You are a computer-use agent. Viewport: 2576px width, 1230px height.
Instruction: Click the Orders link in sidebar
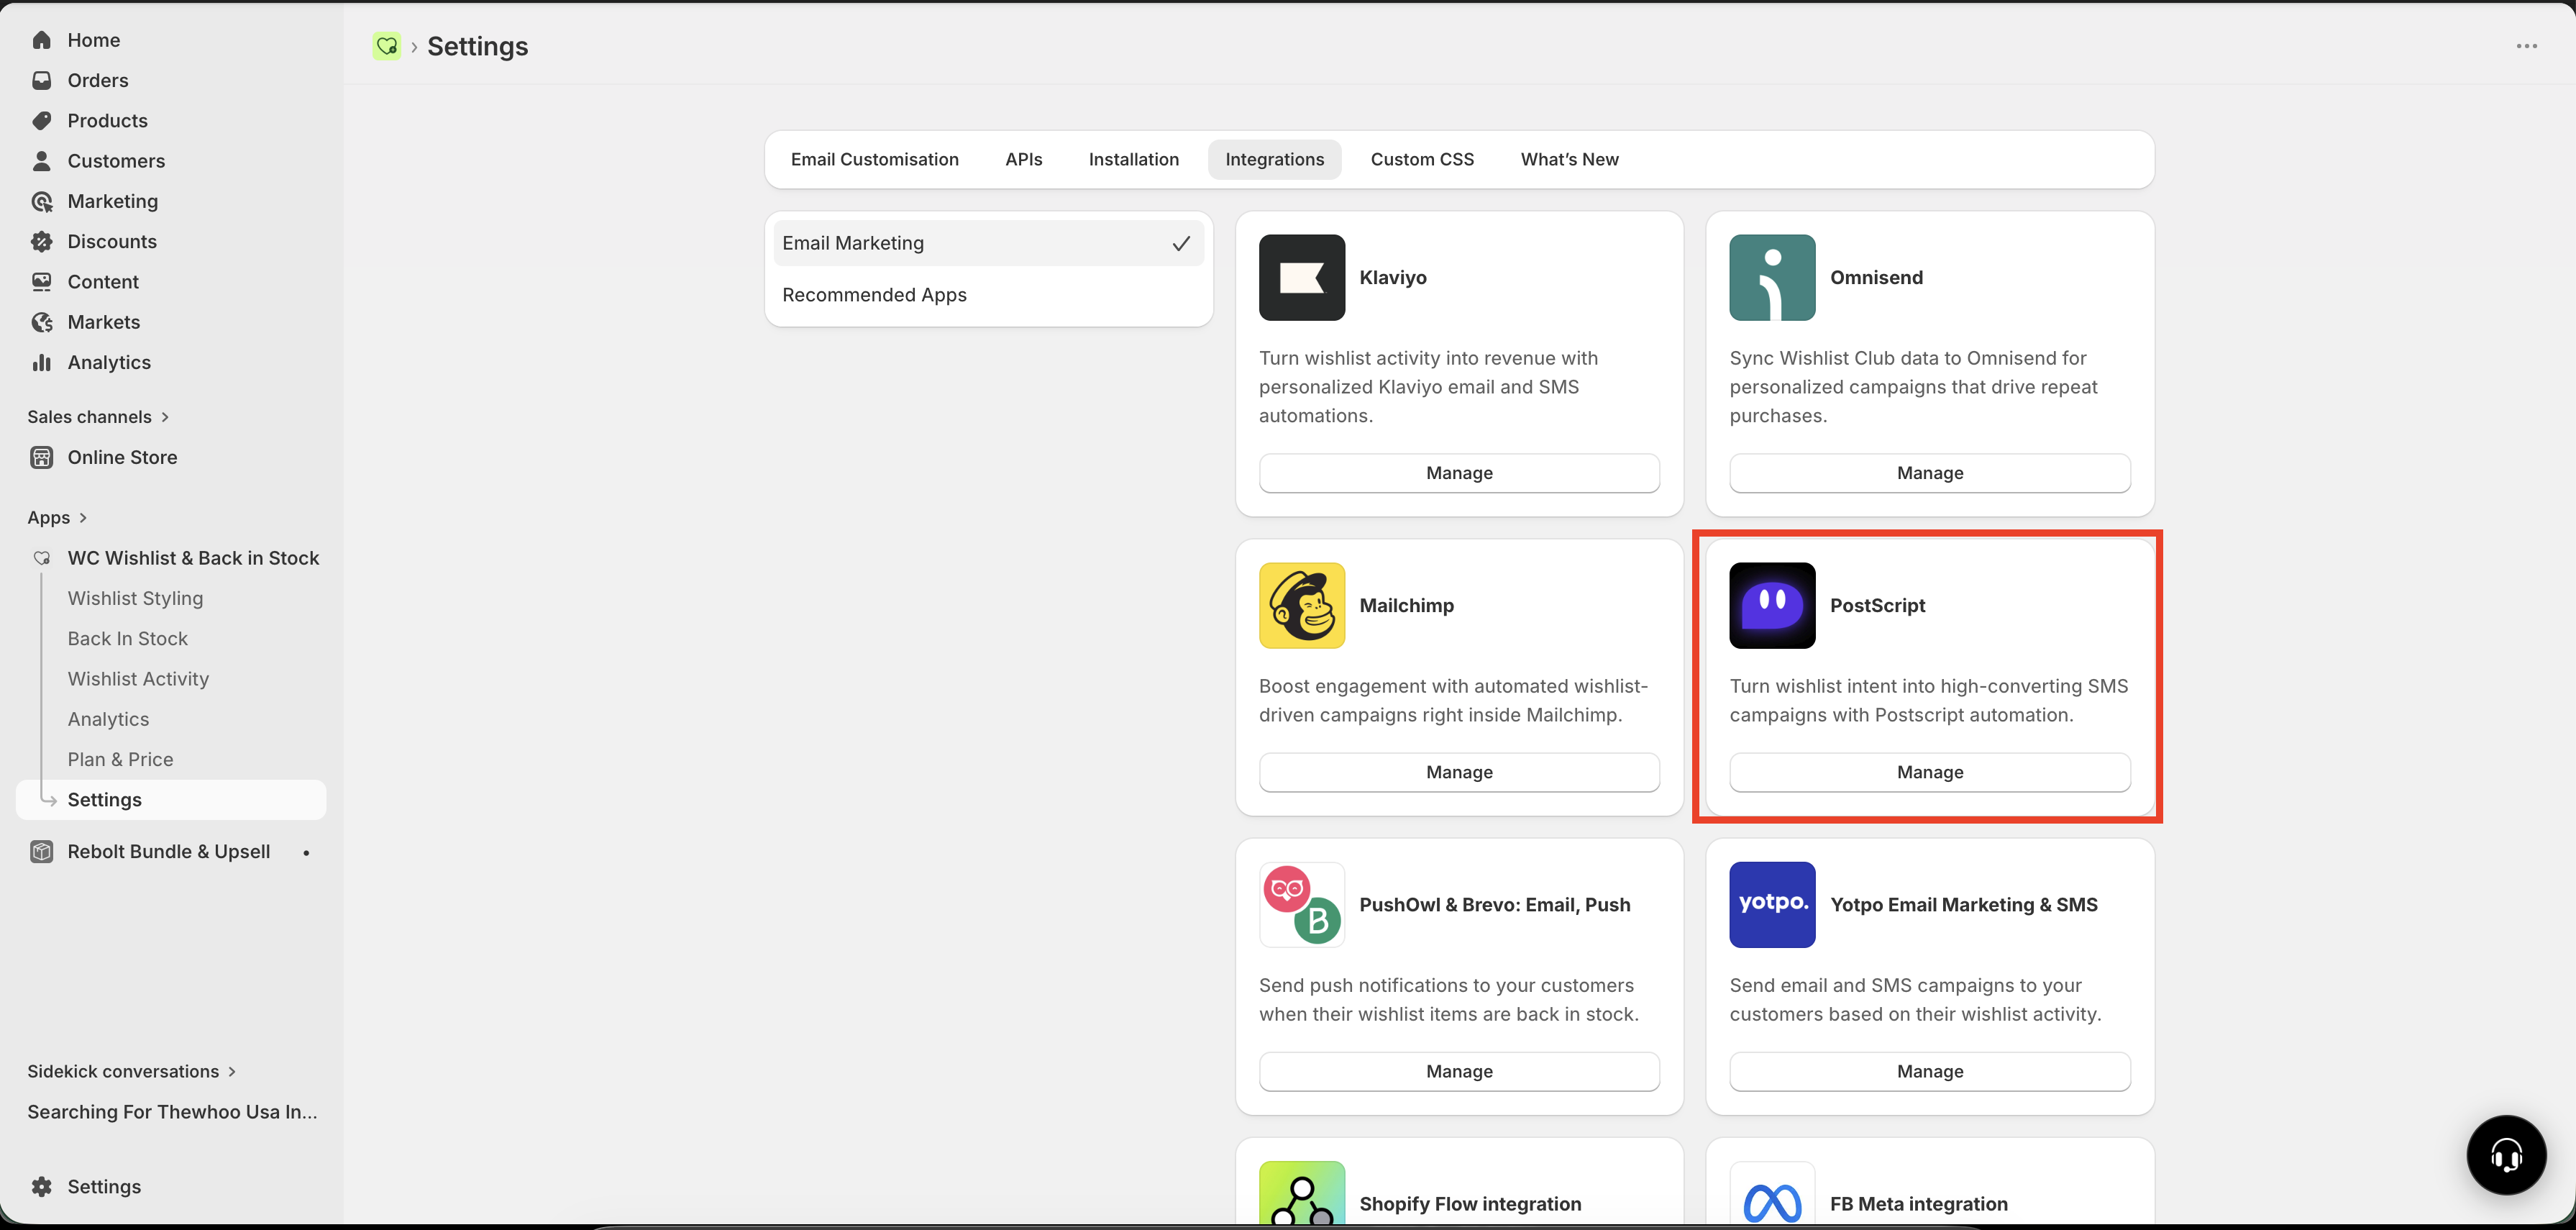(97, 80)
